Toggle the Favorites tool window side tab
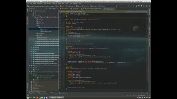 pos(27,87)
